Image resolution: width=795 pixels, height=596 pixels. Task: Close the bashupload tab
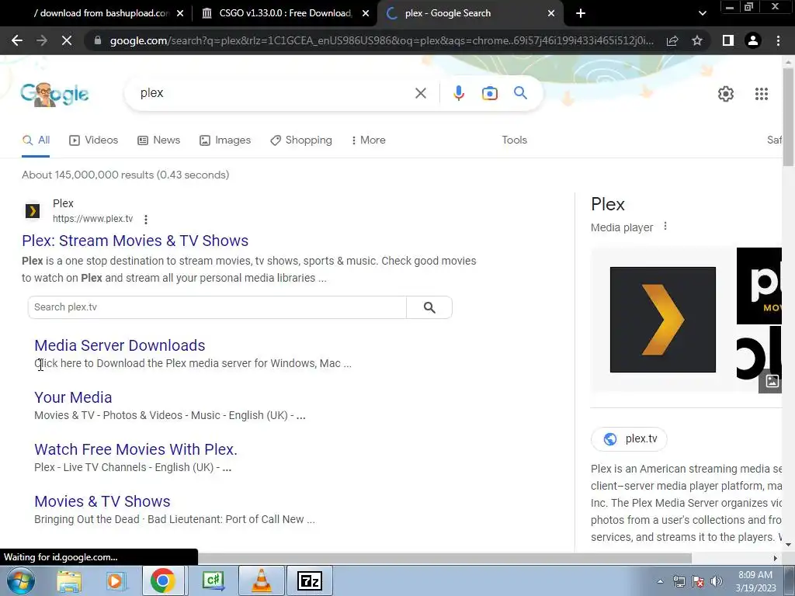[179, 13]
